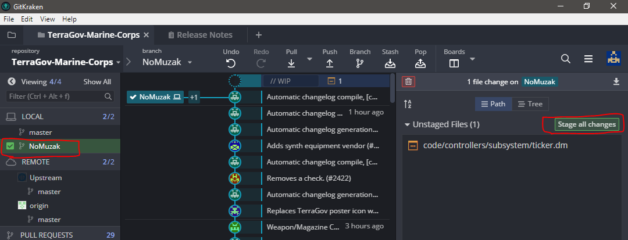The width and height of the screenshot is (628, 240).
Task: Open the Edit menu
Action: 27,19
